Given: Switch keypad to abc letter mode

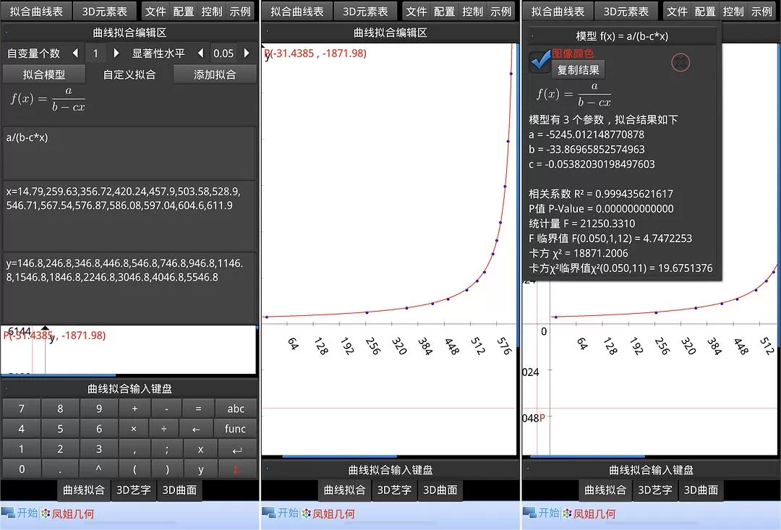Looking at the screenshot, I should point(236,409).
